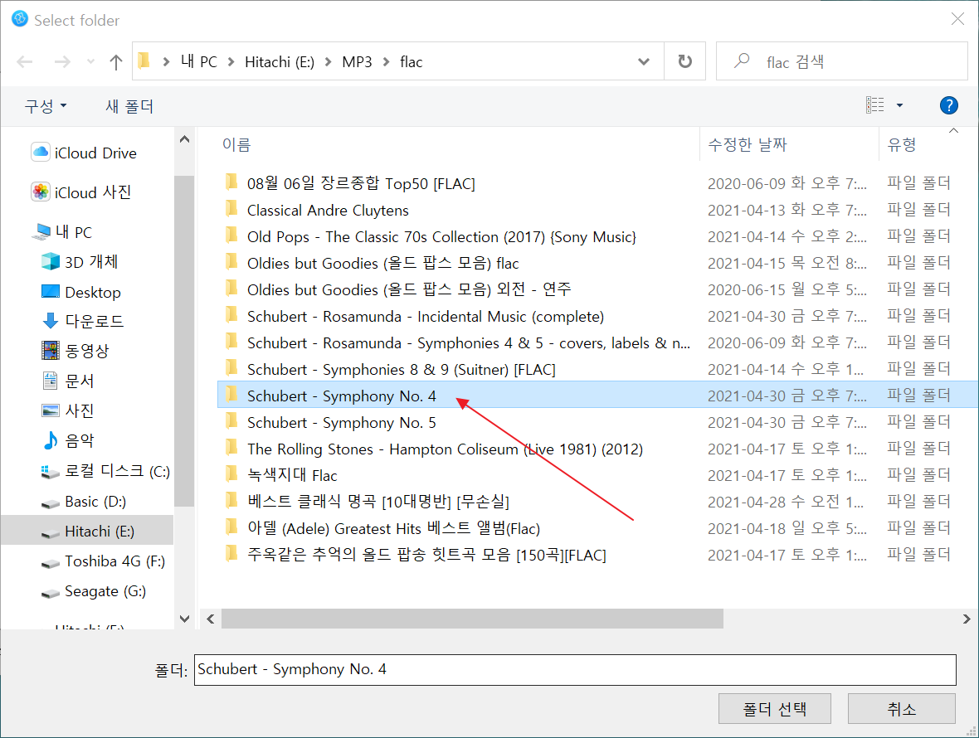Select iCloud 사진 in the sidebar

point(82,192)
